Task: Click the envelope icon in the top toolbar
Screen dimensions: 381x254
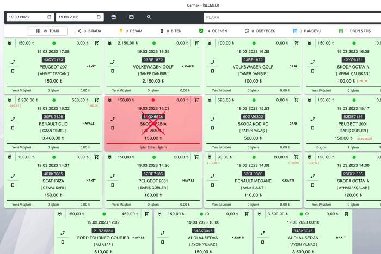Action: point(131,17)
